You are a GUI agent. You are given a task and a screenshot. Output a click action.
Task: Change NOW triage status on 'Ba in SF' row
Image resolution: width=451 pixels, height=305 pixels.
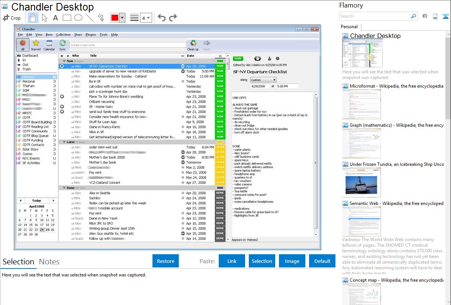click(x=220, y=81)
